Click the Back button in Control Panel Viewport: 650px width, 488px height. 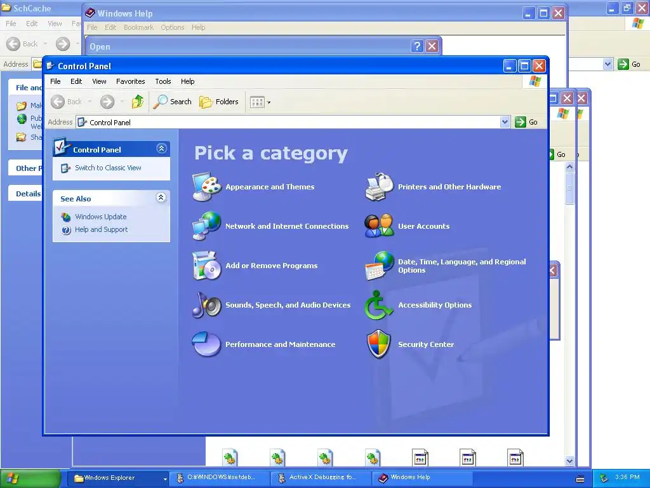pyautogui.click(x=67, y=102)
